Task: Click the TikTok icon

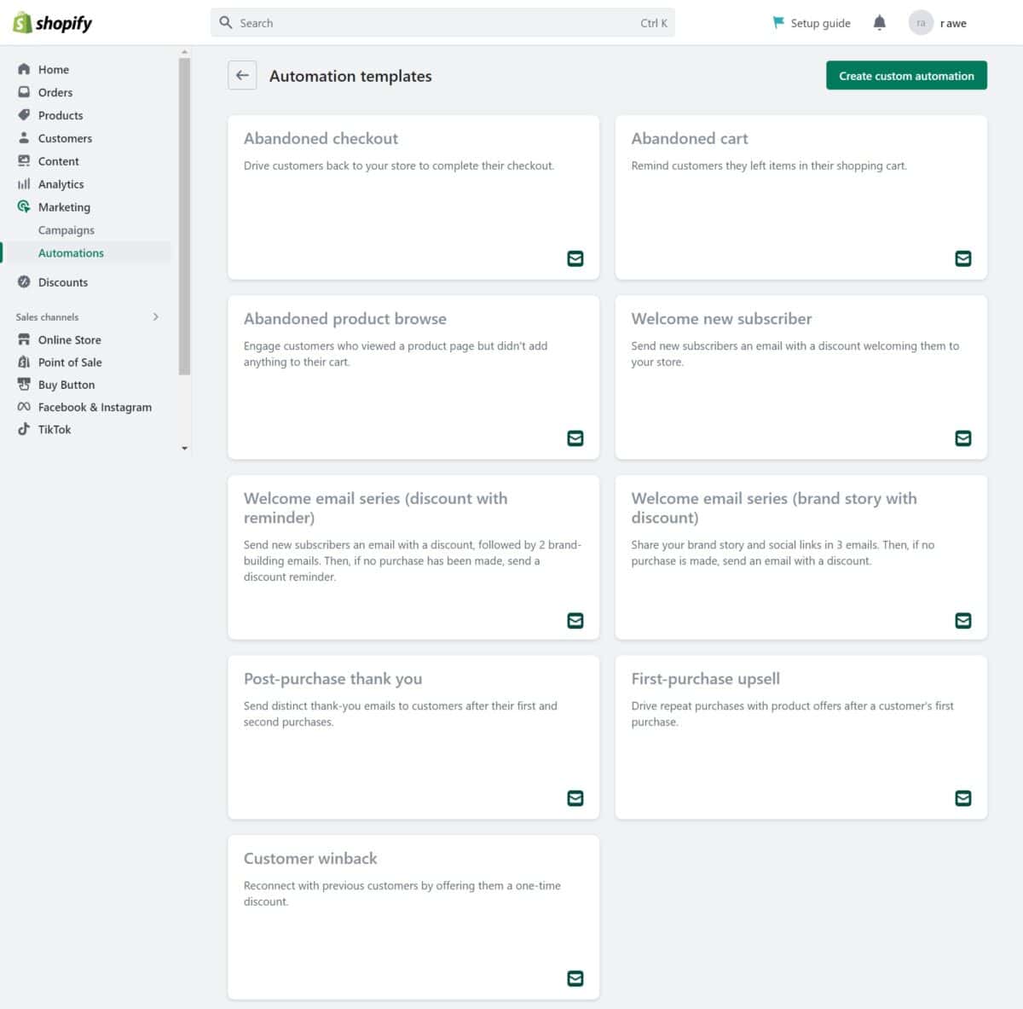Action: [24, 429]
